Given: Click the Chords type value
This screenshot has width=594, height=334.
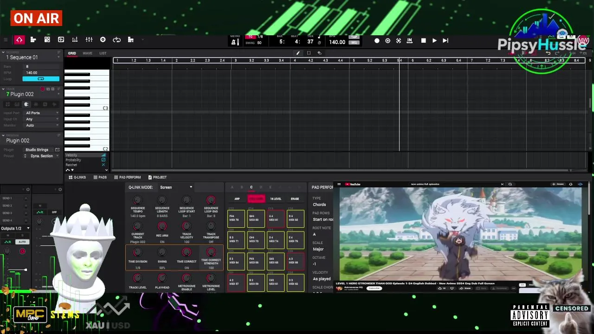Looking at the screenshot, I should coord(319,205).
